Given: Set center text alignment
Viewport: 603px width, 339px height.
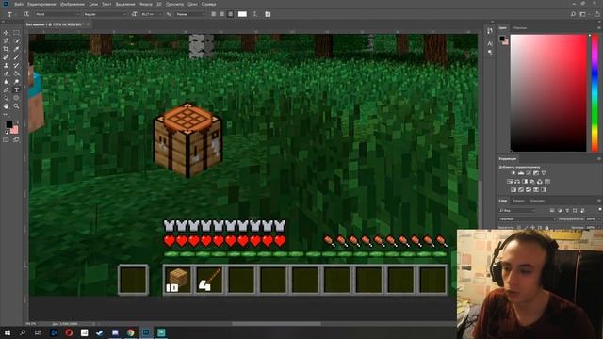Looking at the screenshot, I should pyautogui.click(x=222, y=14).
